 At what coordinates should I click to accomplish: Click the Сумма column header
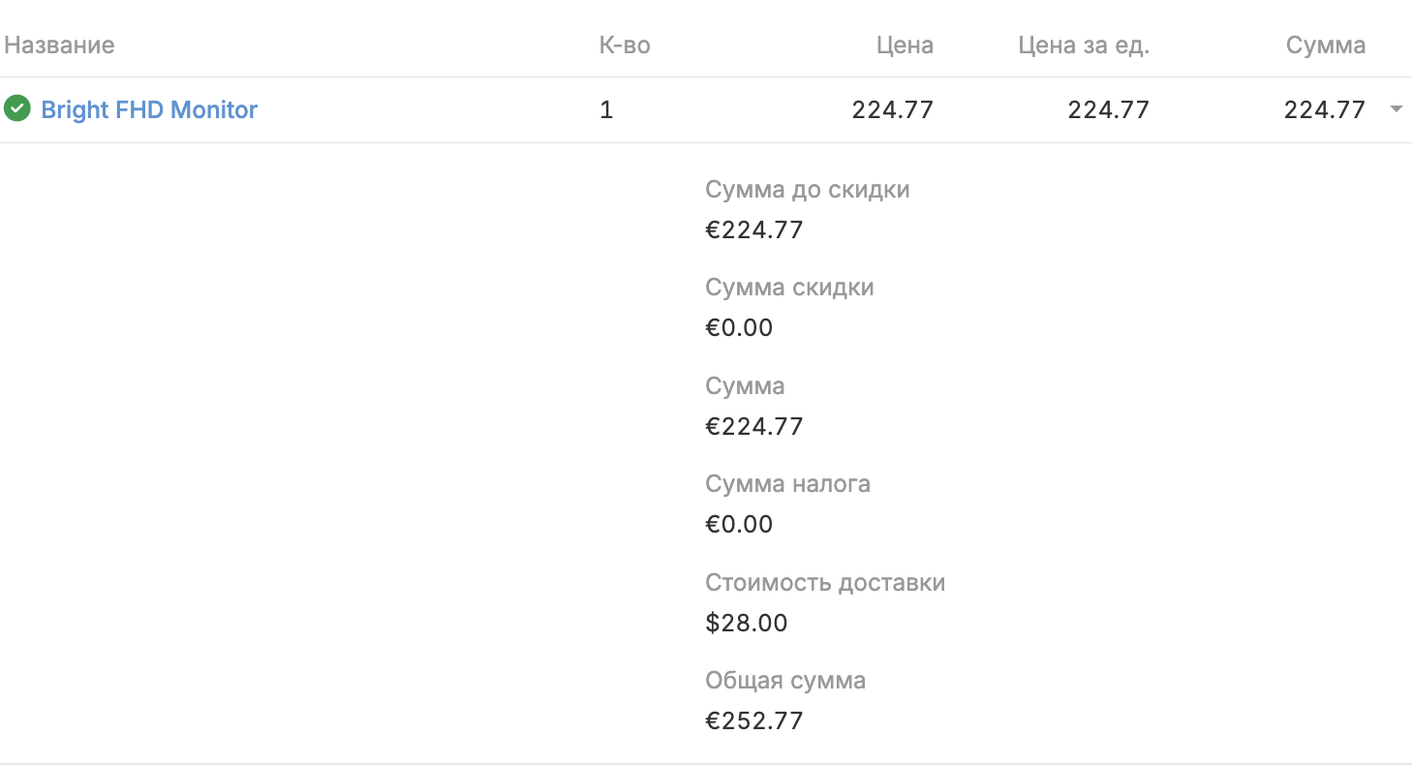1325,45
